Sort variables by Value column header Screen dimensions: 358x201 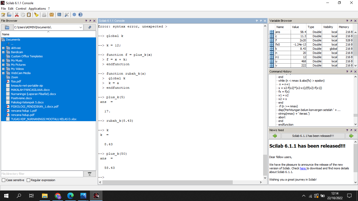pos(299,27)
